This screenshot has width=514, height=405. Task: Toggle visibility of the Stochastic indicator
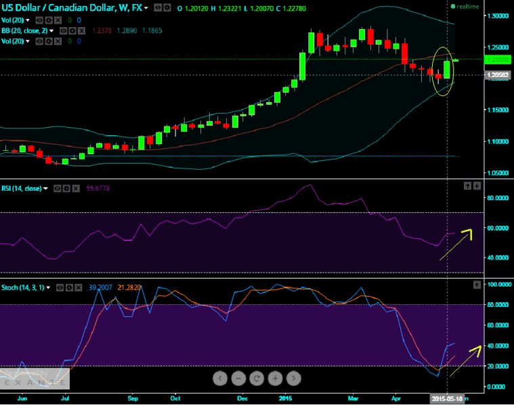pos(60,288)
